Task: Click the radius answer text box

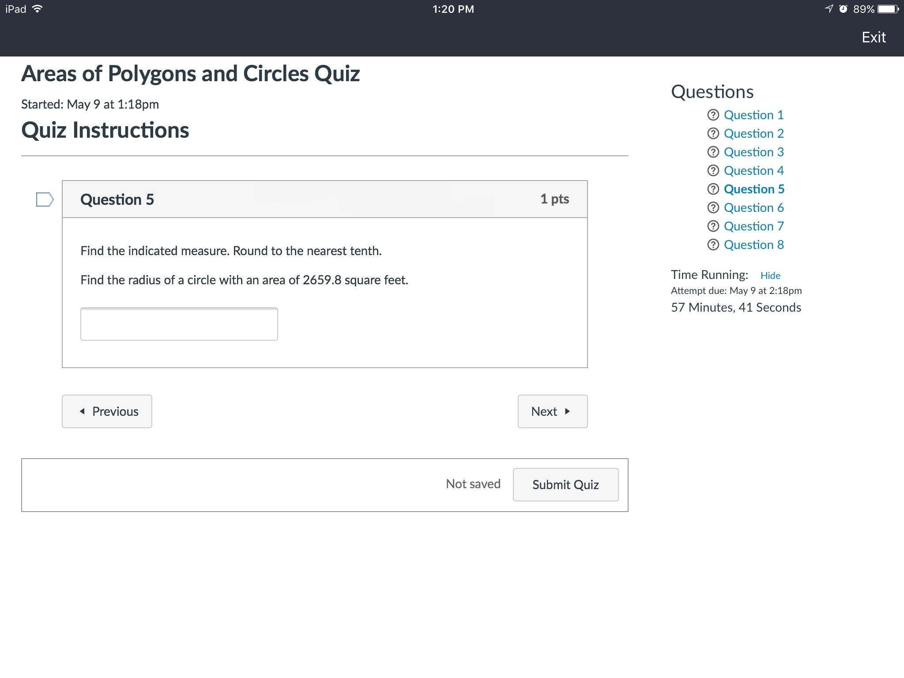Action: (x=179, y=324)
